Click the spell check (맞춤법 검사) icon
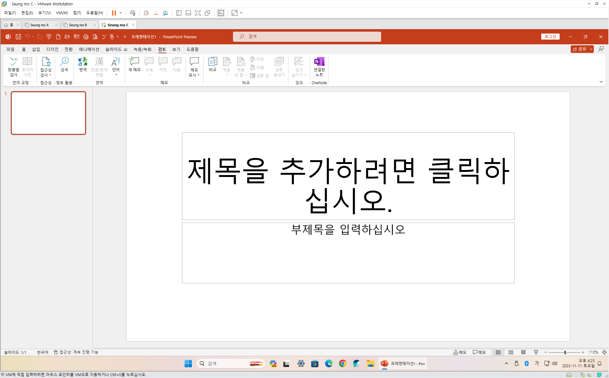This screenshot has height=378, width=609. pyautogui.click(x=13, y=62)
